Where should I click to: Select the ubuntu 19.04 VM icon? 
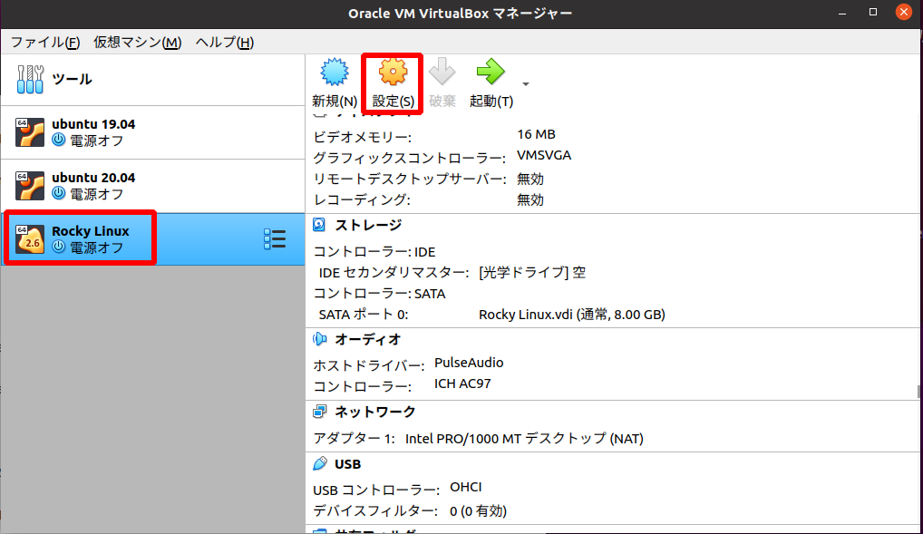[x=29, y=131]
